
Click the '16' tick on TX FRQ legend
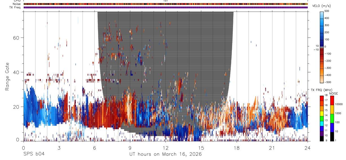point(326,105)
